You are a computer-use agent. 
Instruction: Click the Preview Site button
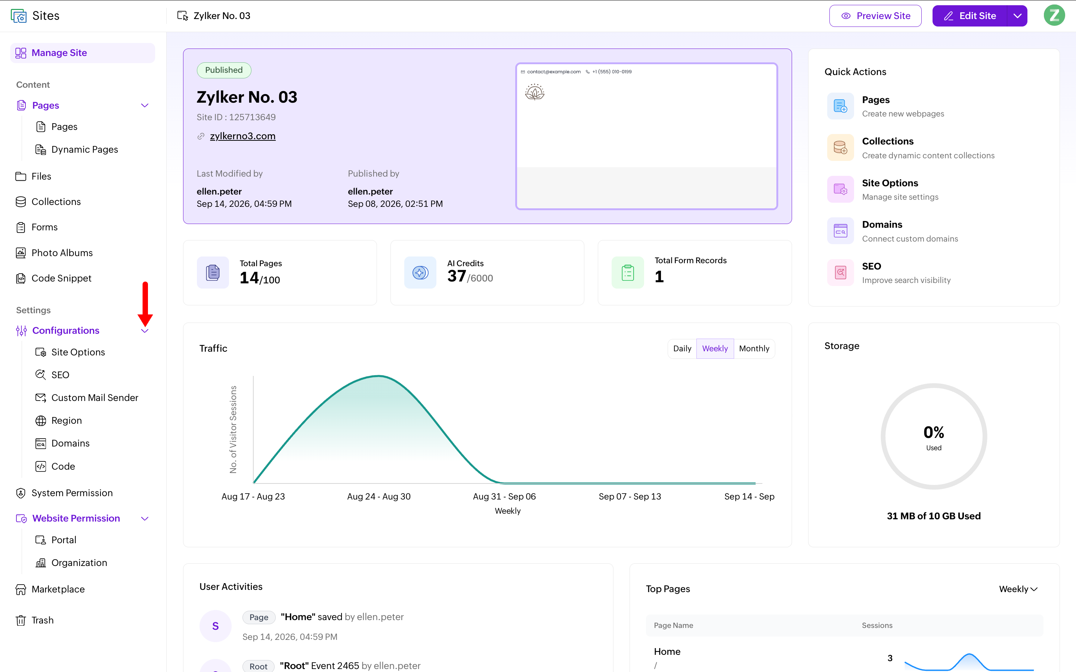click(x=875, y=16)
